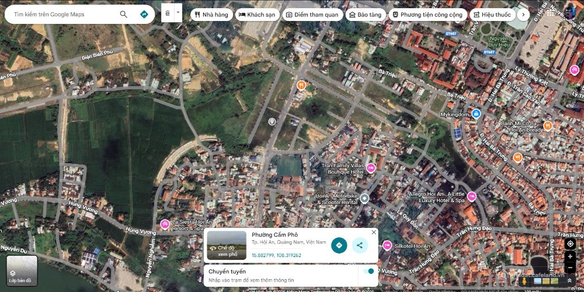Open the Street View thumbnail
This screenshot has width=584, height=292.
click(226, 245)
